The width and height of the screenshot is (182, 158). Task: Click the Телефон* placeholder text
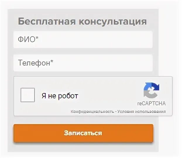pyautogui.click(x=36, y=63)
